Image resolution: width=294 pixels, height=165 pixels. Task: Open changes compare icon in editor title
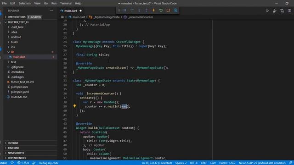282,11
